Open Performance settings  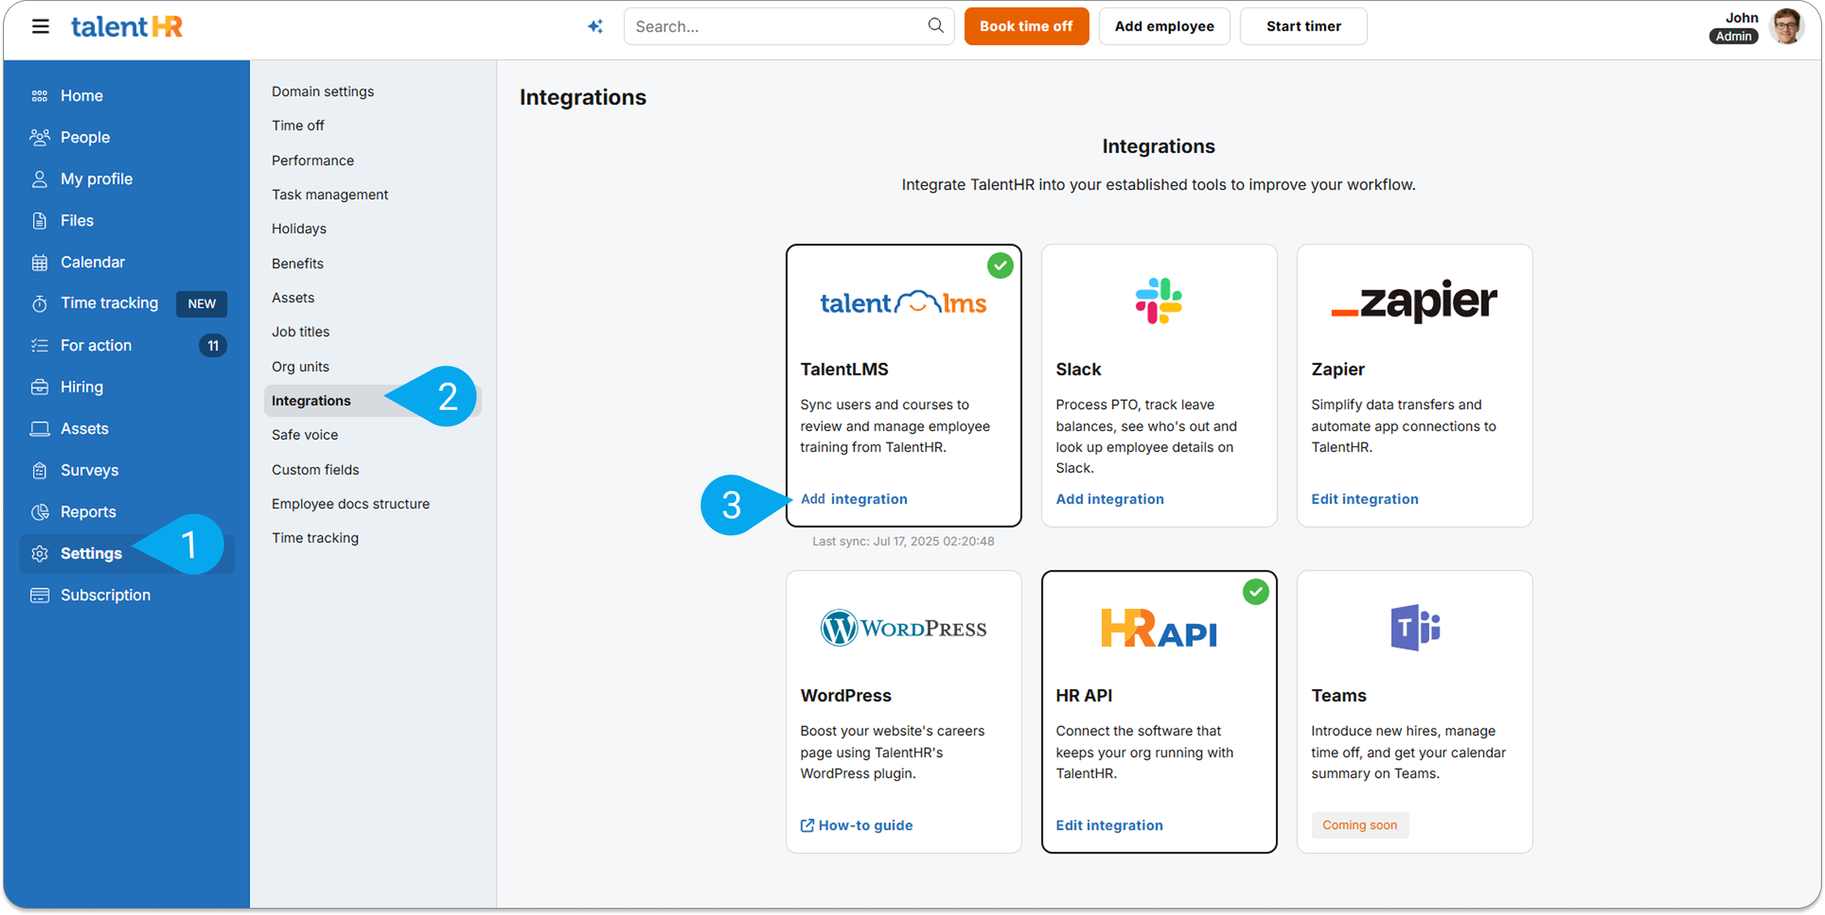point(313,160)
